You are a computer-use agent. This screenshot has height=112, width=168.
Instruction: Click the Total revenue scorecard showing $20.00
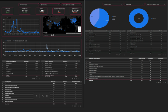75,11
